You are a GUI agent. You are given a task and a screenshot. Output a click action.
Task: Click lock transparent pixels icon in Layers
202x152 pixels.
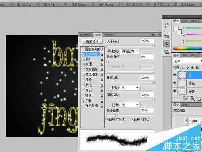[x=183, y=67]
